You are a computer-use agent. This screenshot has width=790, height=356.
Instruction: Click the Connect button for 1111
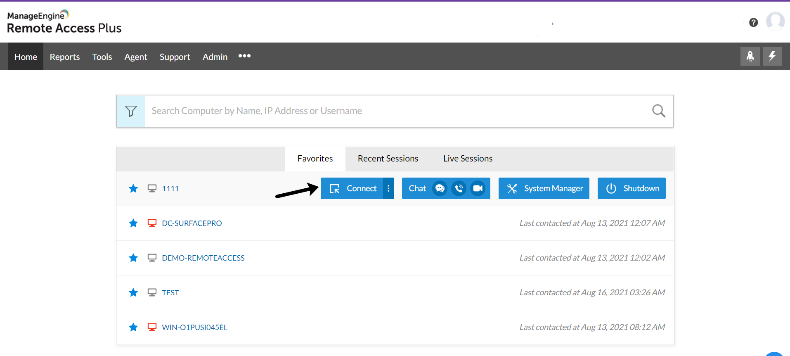[352, 188]
